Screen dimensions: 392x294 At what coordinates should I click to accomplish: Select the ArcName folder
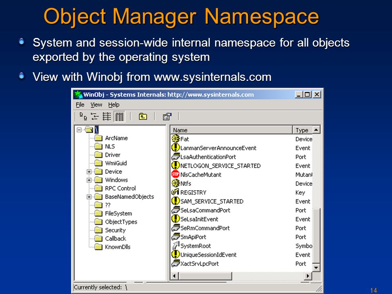[x=116, y=138]
